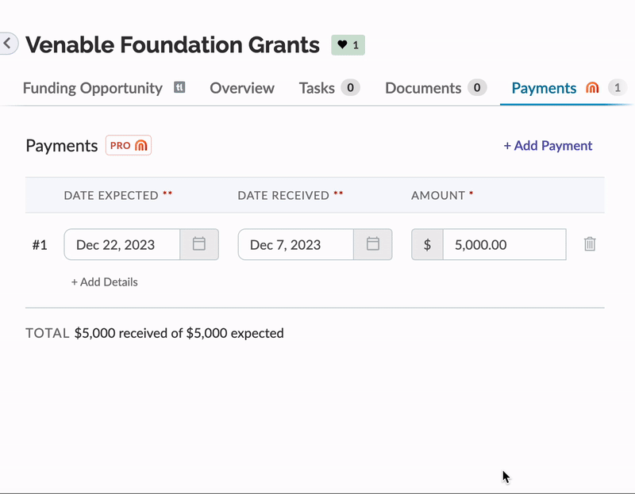Click the #1 payment row number

click(40, 245)
